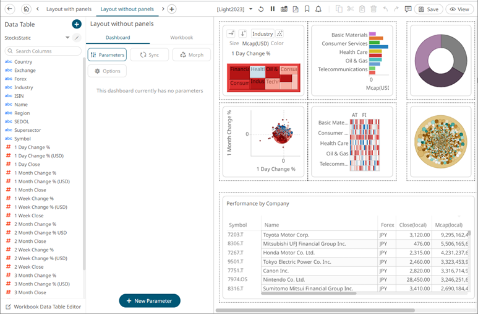Go to the home icon

point(26,9)
